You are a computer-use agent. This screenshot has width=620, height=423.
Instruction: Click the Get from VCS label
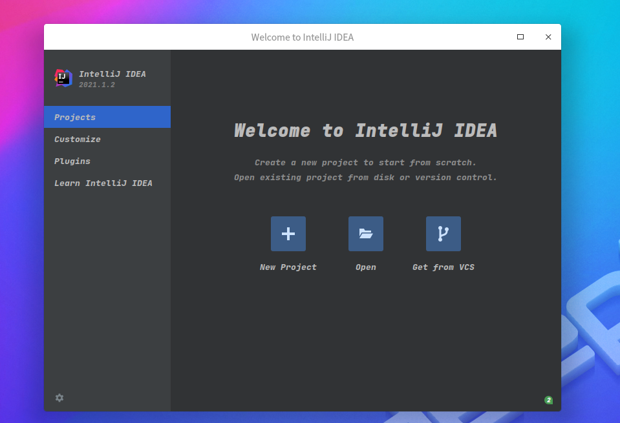(443, 267)
